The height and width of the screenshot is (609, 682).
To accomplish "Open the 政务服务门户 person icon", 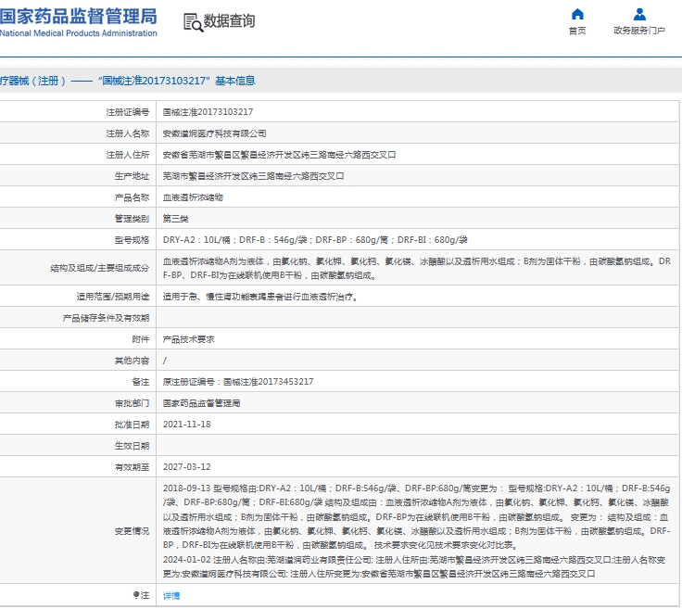I will [x=639, y=14].
